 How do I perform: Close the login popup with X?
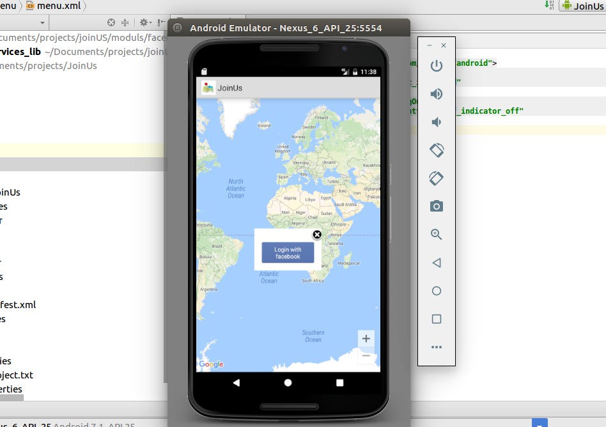tap(316, 235)
